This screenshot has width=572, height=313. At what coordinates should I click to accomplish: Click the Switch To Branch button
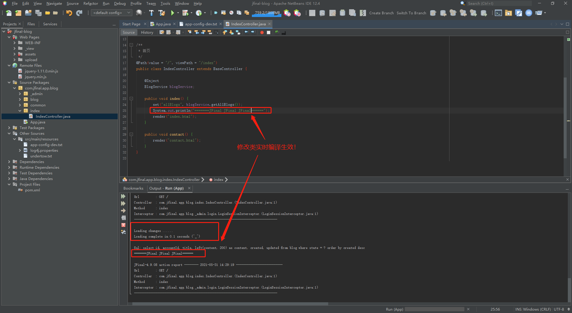pyautogui.click(x=411, y=13)
